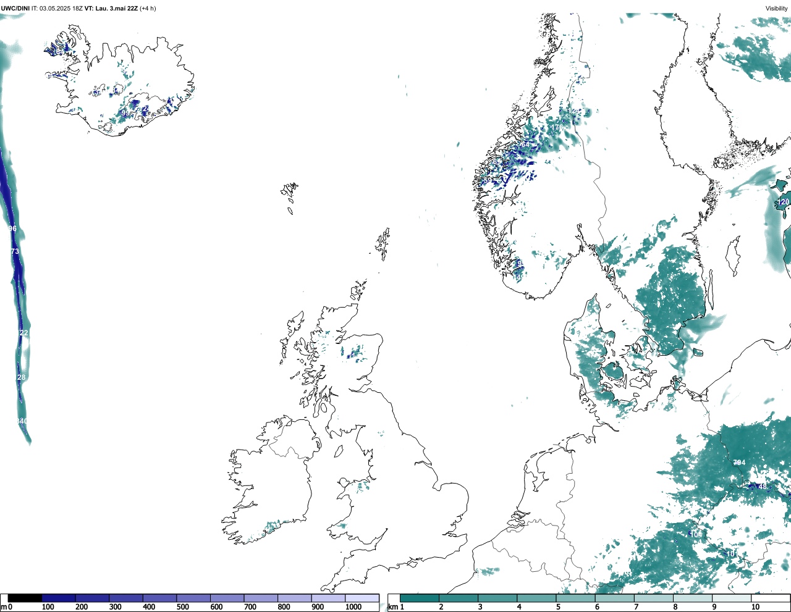Click the 'IT: 03.05.2025 18Z' initial time text
The height and width of the screenshot is (612, 791).
(x=57, y=8)
